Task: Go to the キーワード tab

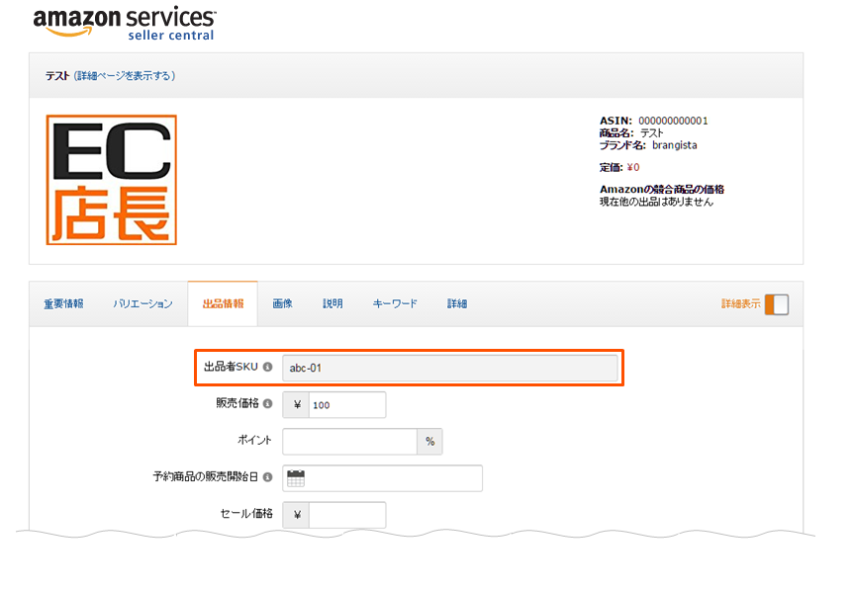Action: (x=395, y=303)
